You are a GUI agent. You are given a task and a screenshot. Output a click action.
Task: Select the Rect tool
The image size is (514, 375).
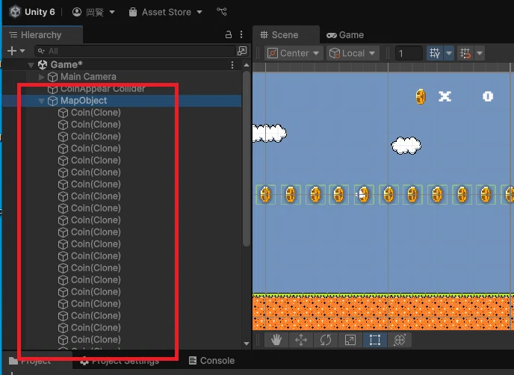(375, 340)
